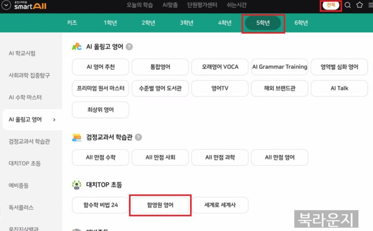373x231 pixels.
Task: Select AI 수학 마스터 in the sidebar
Action: [25, 98]
